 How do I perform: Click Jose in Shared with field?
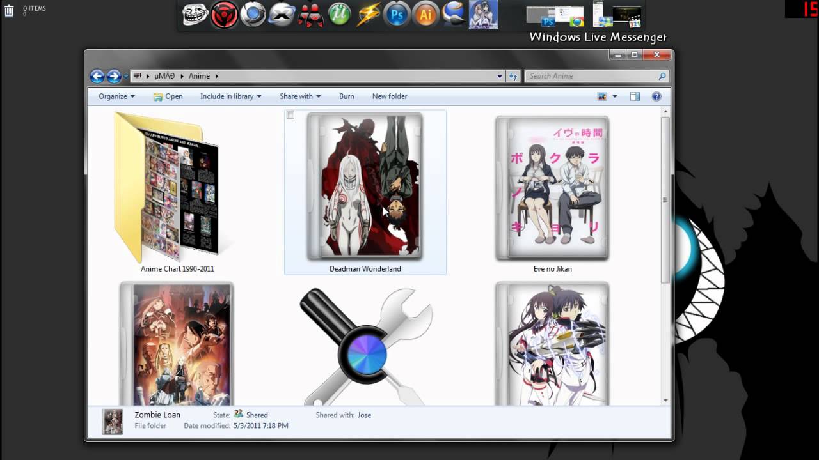[x=364, y=415]
